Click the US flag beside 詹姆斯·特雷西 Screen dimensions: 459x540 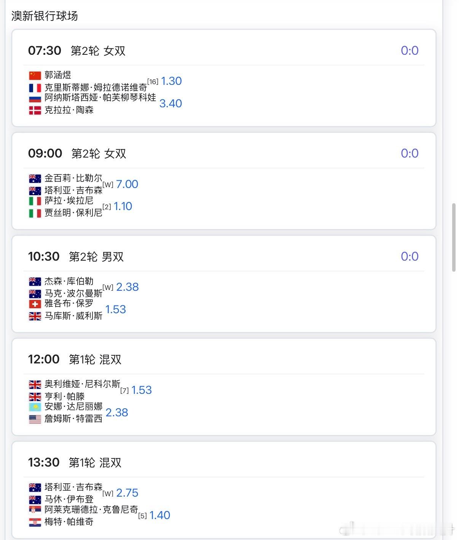click(x=35, y=419)
